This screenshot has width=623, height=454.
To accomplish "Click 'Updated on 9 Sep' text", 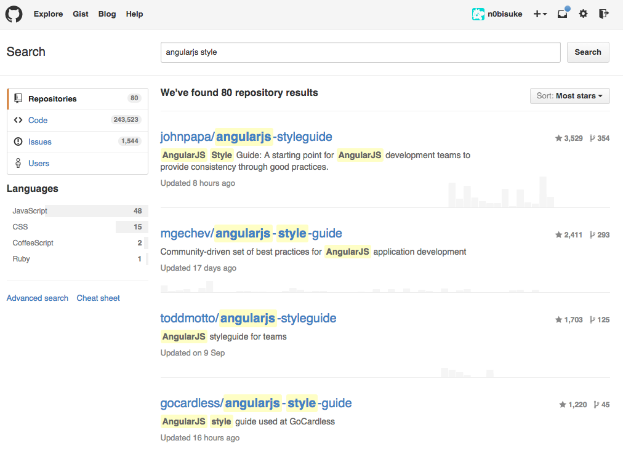I will click(x=193, y=353).
